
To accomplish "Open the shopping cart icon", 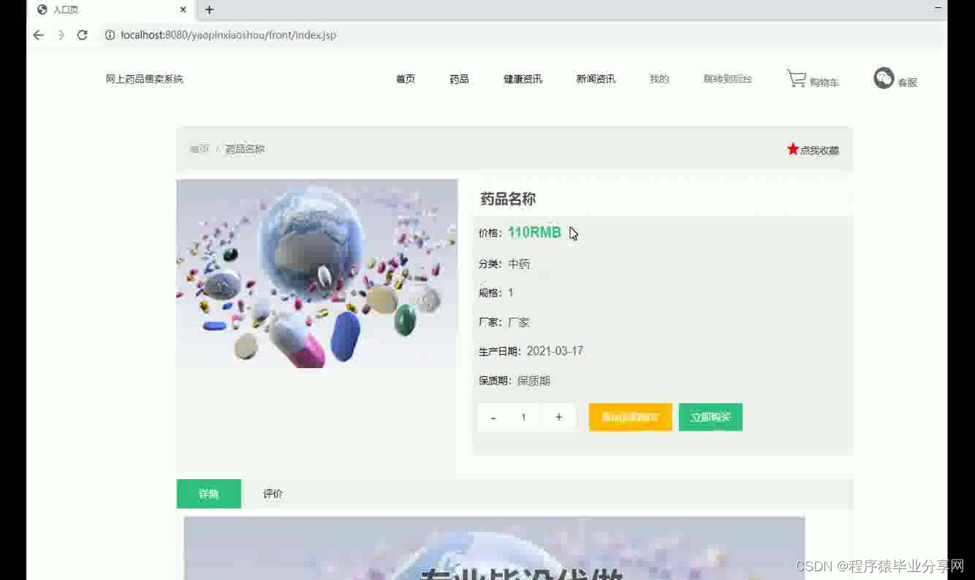I will [796, 78].
